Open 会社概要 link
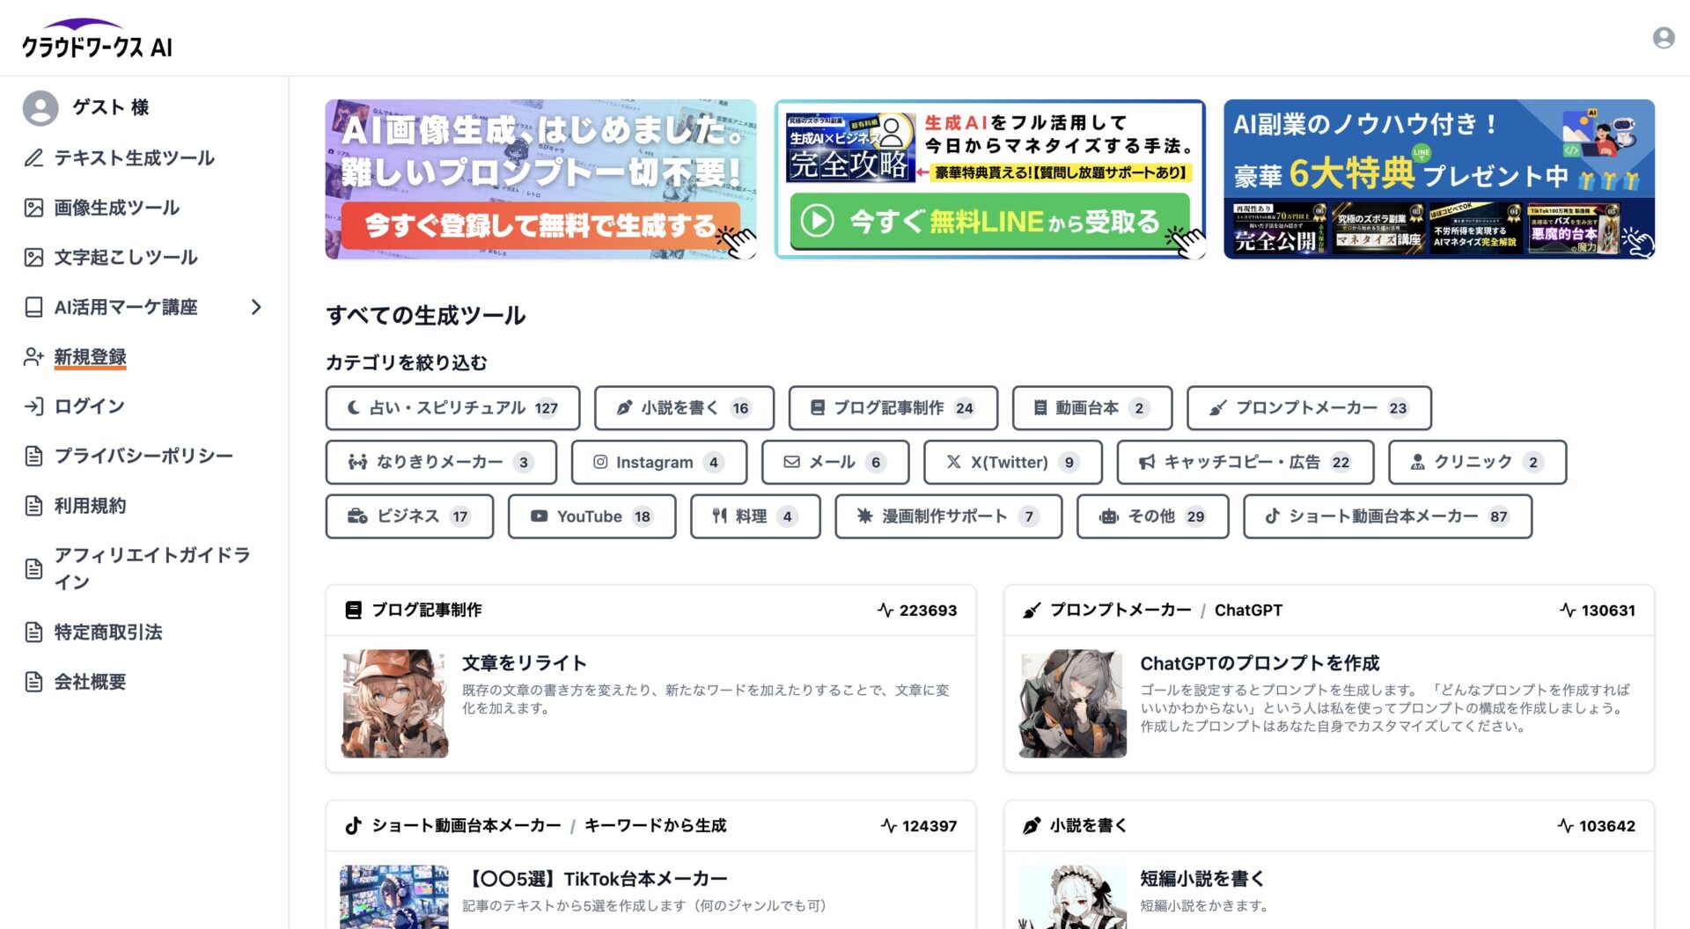The width and height of the screenshot is (1690, 929). (x=91, y=682)
